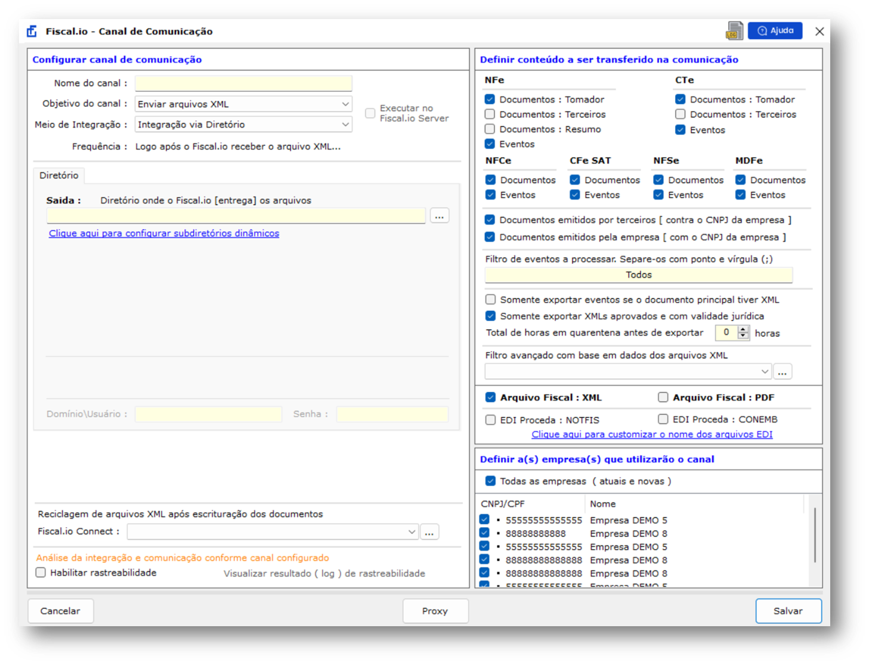Close the Canal de Comunicação window
Screen dimensions: 869x665
[819, 32]
